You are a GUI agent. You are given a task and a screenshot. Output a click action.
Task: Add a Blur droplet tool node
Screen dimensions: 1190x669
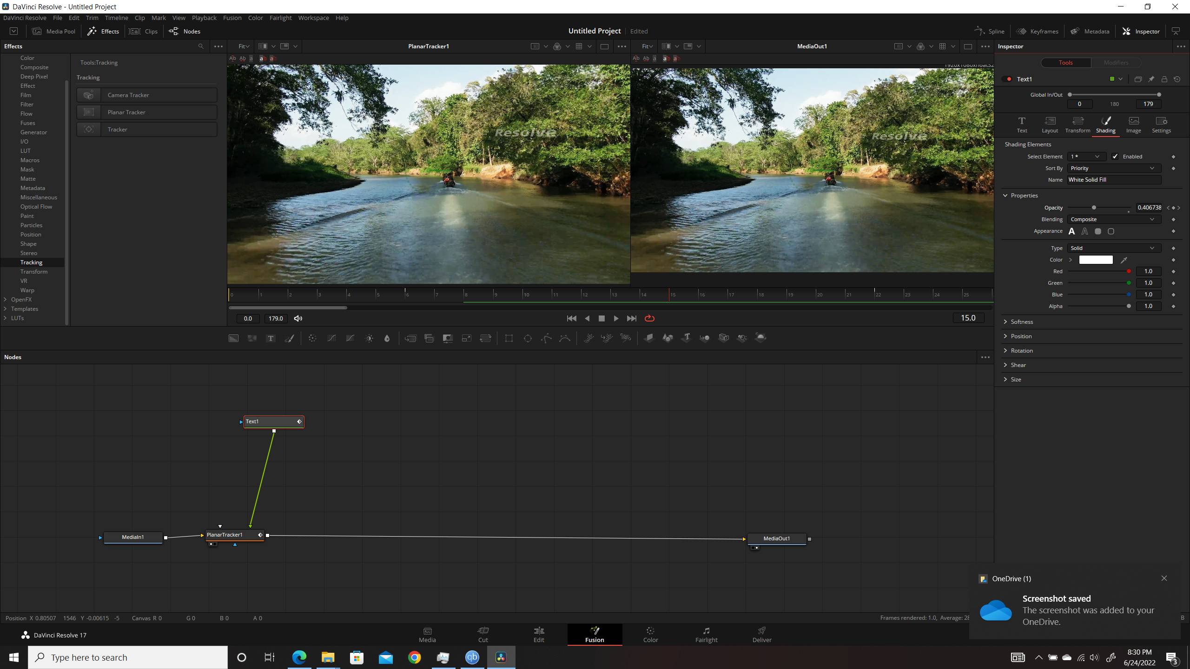coord(387,338)
